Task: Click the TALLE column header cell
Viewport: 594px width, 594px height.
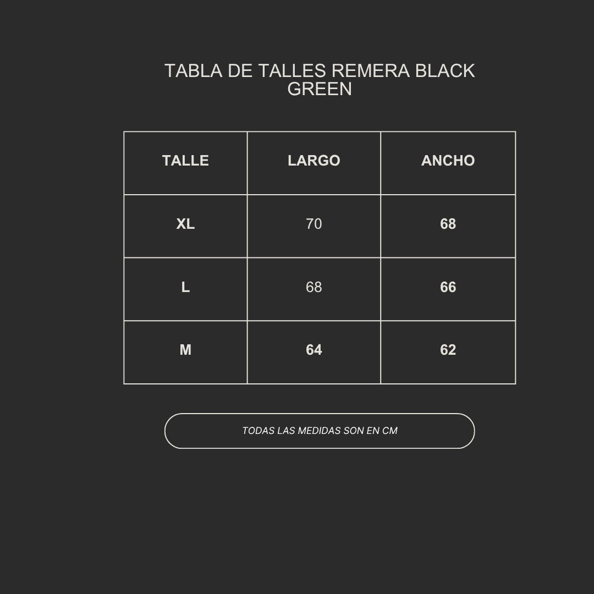Action: click(185, 161)
